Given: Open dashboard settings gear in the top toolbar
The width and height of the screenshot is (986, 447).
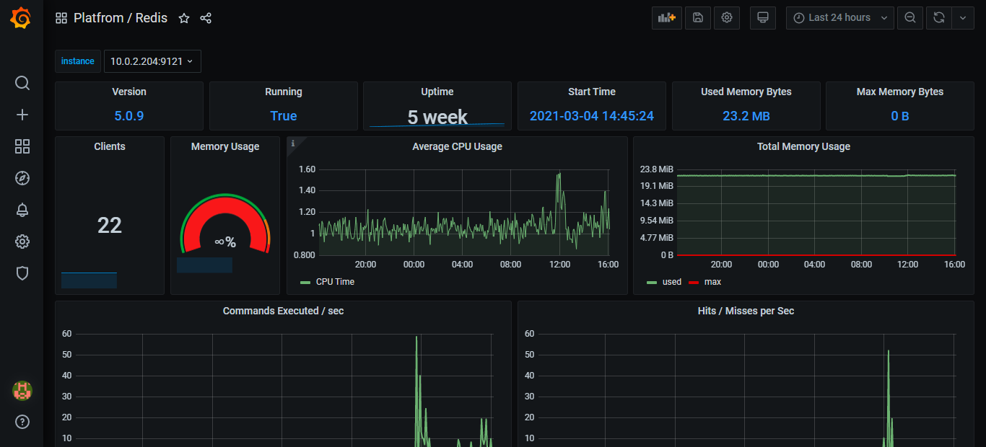Looking at the screenshot, I should click(727, 18).
